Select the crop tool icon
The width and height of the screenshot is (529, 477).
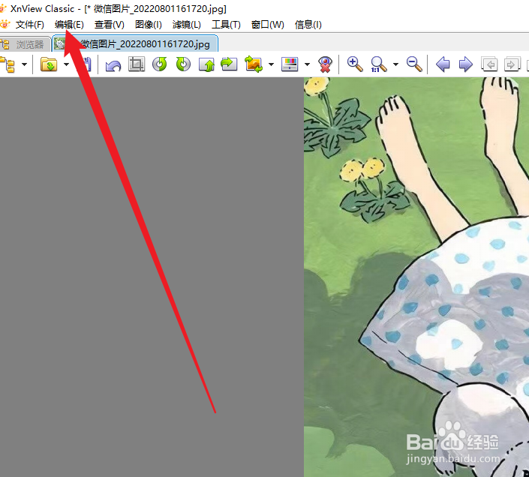[x=137, y=64]
